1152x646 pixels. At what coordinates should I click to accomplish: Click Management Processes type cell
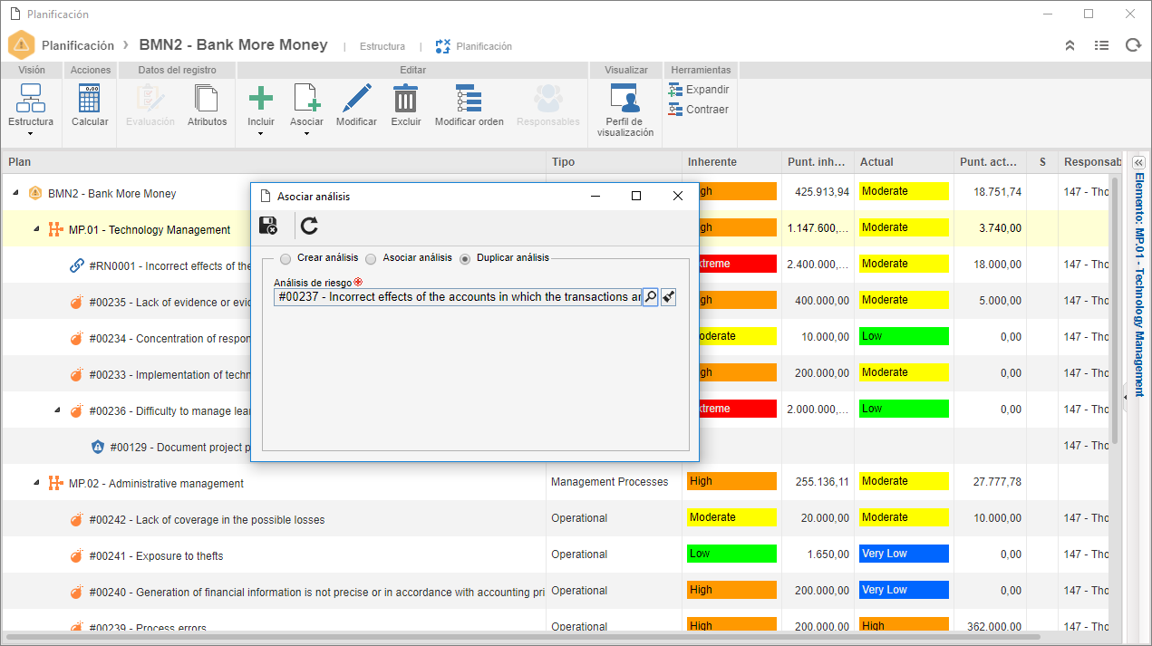coord(609,481)
